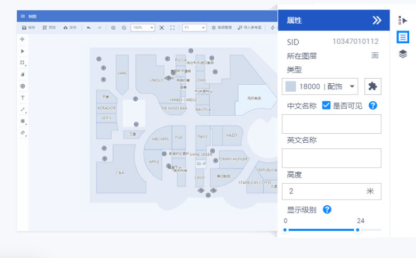Click the 楼层管理 toolbar item
The height and width of the screenshot is (258, 416).
[x=222, y=28]
